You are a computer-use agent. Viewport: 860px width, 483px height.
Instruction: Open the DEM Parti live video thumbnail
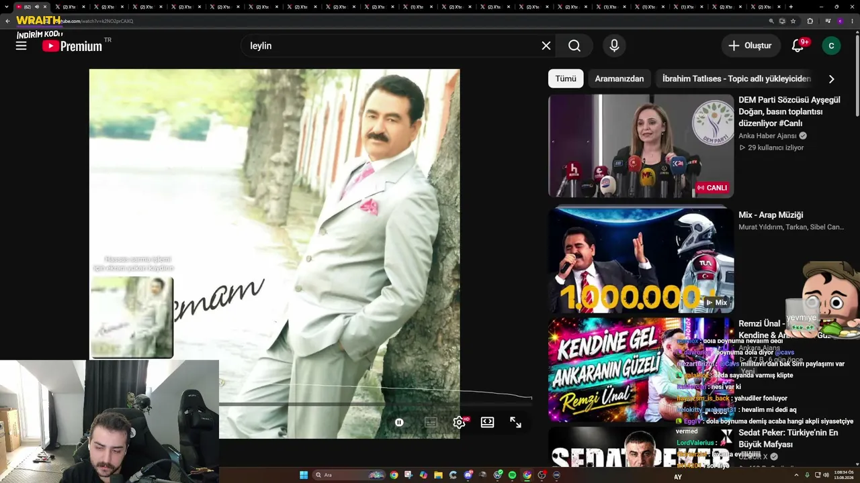641,146
